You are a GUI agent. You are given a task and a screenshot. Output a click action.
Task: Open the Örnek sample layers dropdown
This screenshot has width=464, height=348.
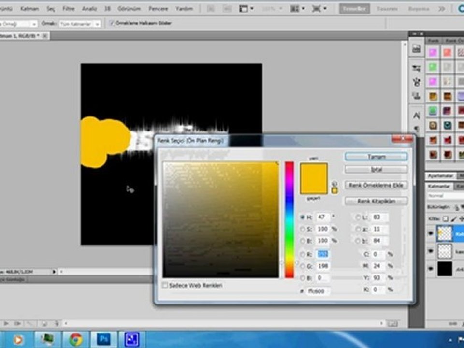point(80,24)
